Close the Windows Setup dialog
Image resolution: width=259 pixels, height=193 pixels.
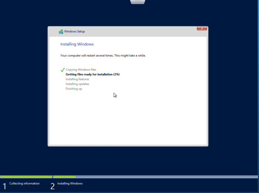point(202,28)
